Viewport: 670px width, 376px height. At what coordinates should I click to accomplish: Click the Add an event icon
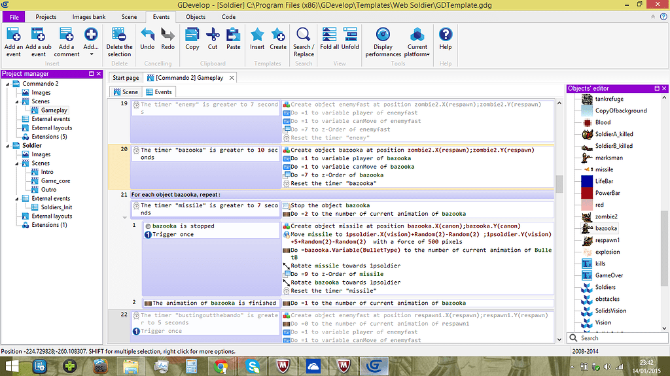(14, 35)
